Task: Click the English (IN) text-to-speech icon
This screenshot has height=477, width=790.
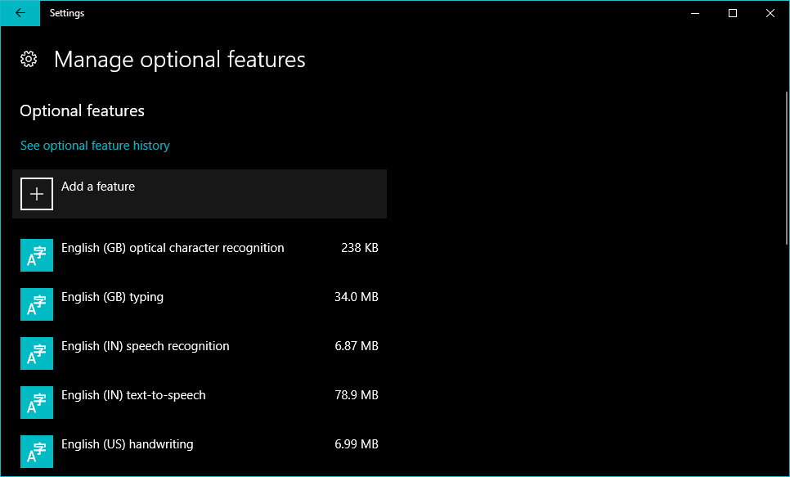Action: tap(37, 403)
